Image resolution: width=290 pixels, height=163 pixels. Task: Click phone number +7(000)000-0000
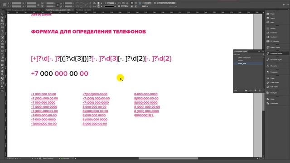(x=95, y=94)
